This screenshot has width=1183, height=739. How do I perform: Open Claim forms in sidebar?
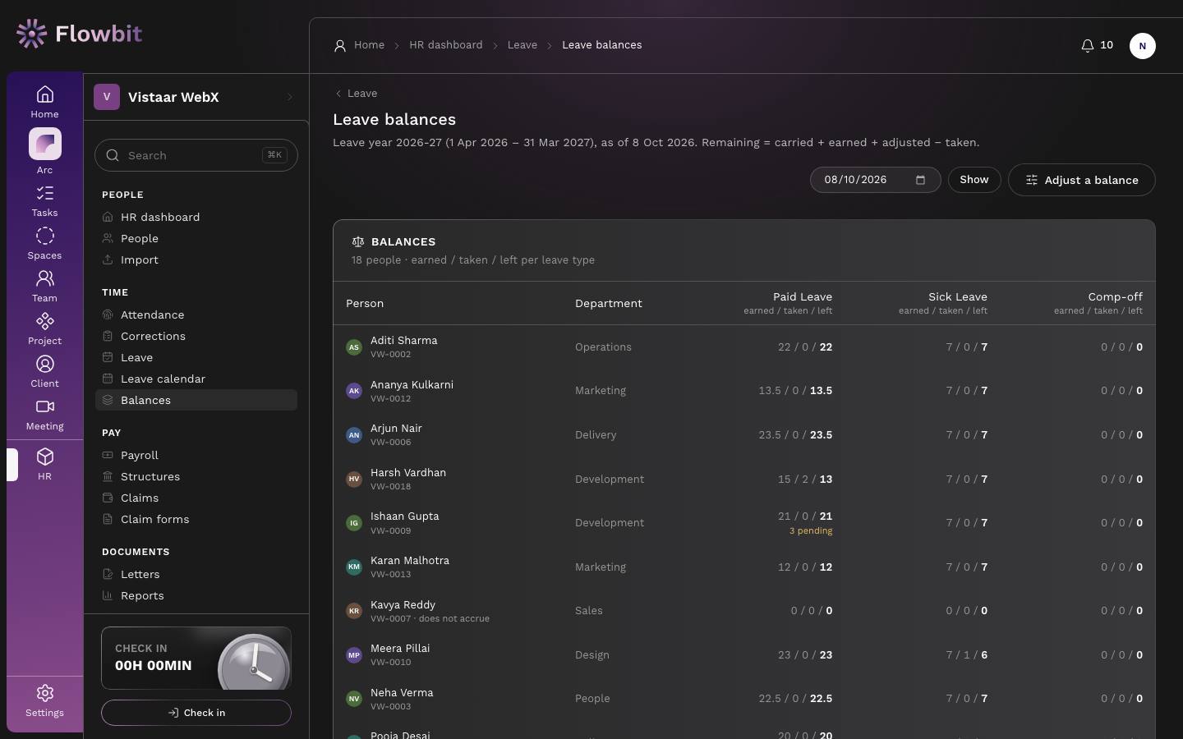tap(196, 519)
